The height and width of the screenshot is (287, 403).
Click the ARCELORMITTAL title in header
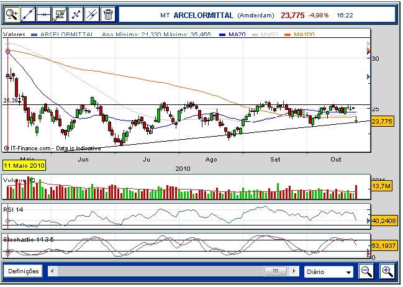[x=203, y=16]
